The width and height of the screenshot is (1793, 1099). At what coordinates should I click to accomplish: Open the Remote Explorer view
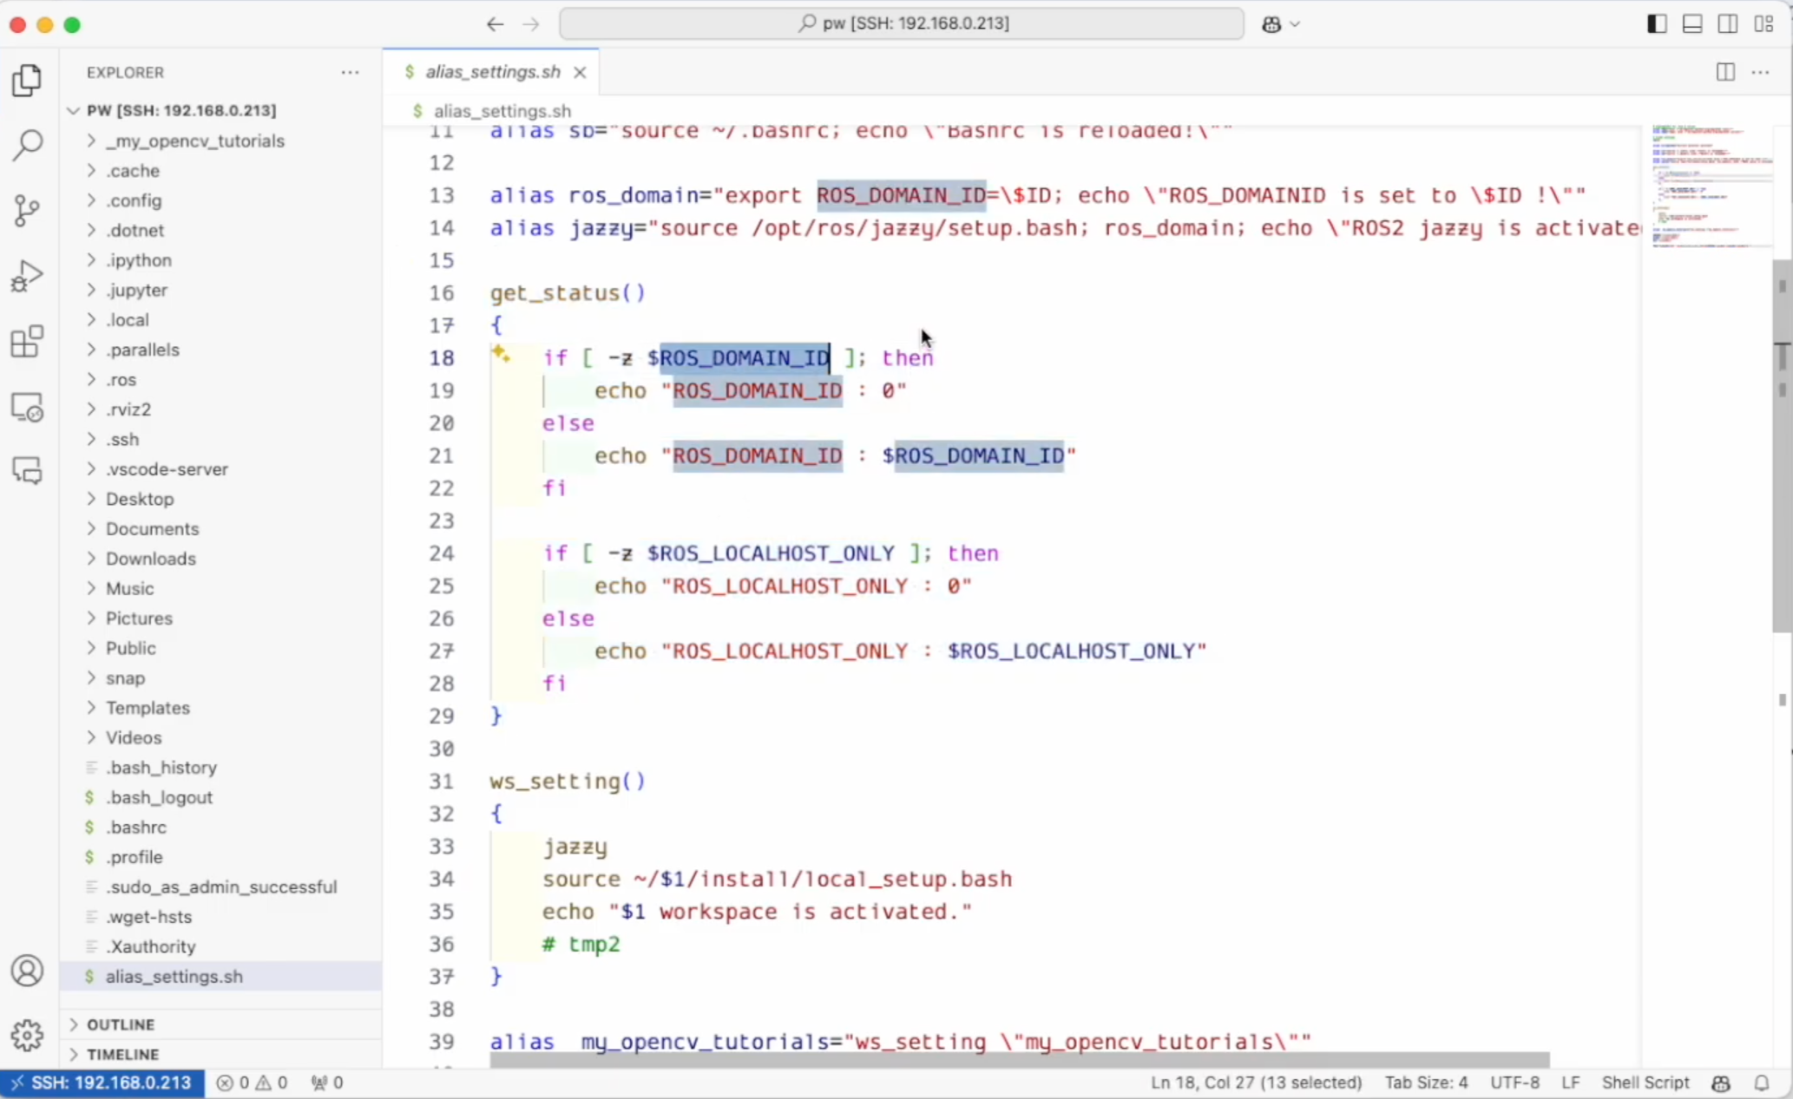[x=28, y=407]
